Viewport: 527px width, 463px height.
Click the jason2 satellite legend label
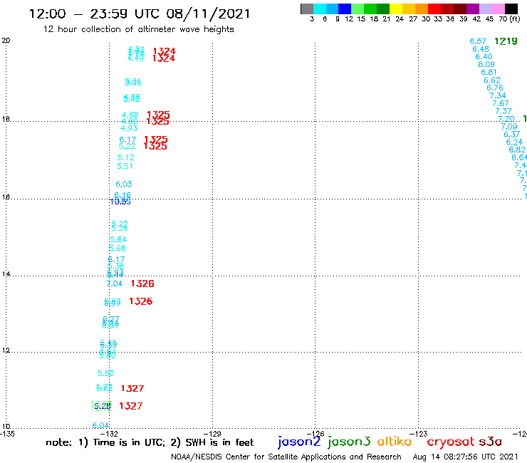[299, 442]
